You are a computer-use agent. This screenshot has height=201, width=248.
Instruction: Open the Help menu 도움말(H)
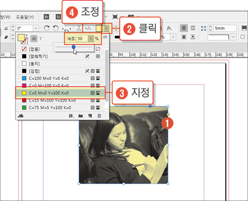[x=25, y=17]
